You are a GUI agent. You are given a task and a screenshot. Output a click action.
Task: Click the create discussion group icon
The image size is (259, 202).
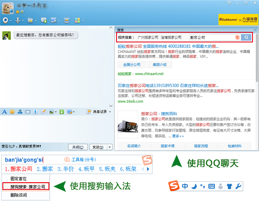click(44, 21)
